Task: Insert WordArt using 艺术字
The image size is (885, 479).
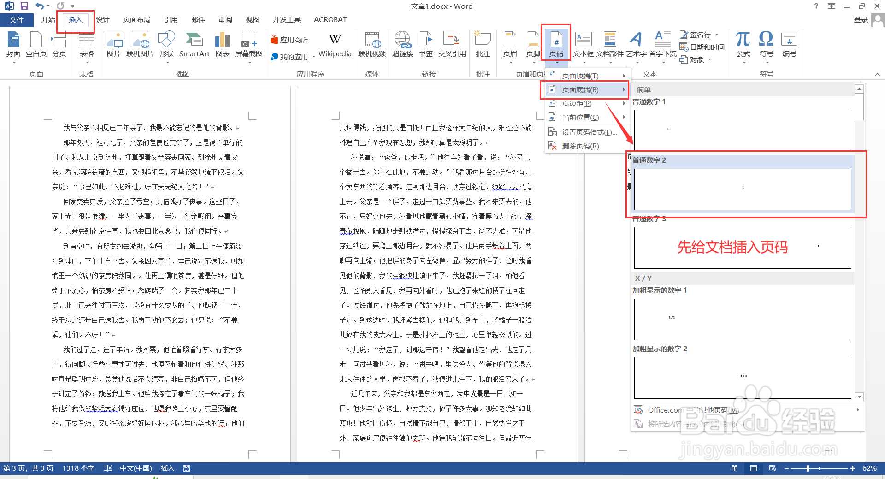Action: coord(636,45)
